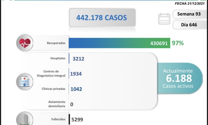Click the hospital building icon
Image resolution: width=208 pixels, height=125 pixels.
click(25, 81)
